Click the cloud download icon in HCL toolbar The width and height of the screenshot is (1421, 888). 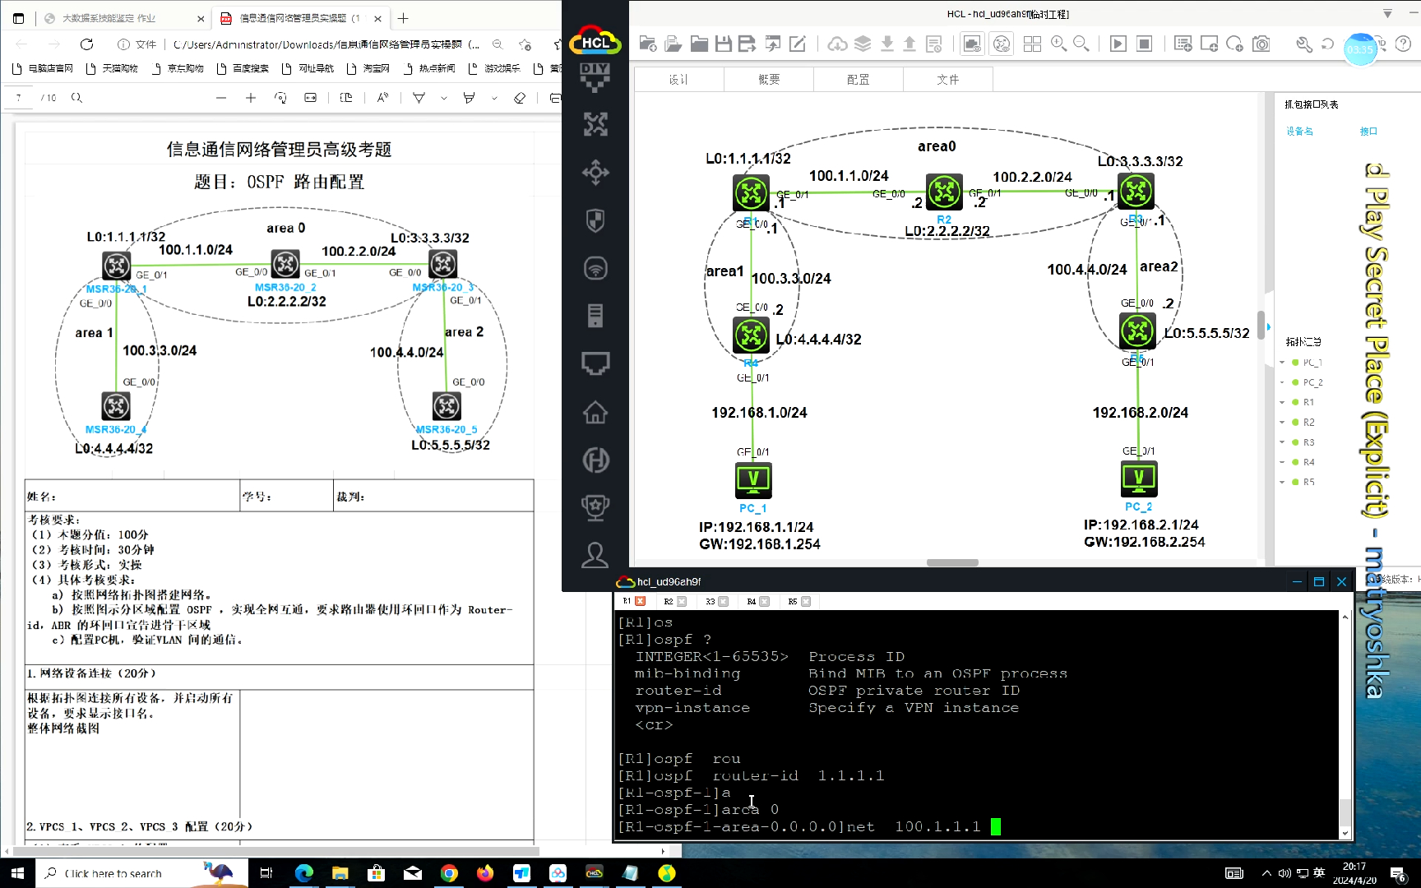click(x=837, y=44)
